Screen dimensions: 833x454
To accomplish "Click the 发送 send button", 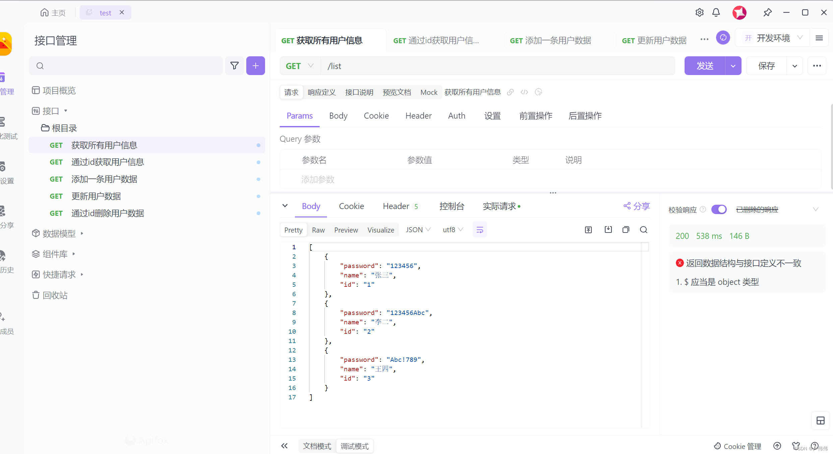I will (705, 66).
